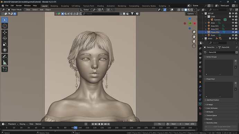This screenshot has width=239, height=134.
Task: Toggle visibility eye of Plane.006
Action: point(233,32)
